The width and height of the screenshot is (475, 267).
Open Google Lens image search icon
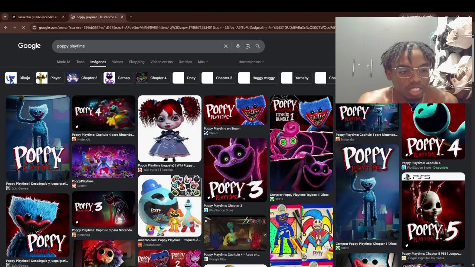248,46
